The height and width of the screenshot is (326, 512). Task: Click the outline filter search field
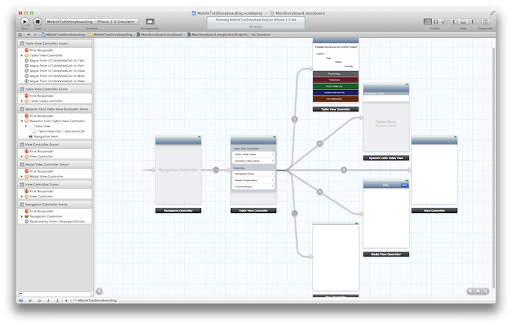(54, 294)
